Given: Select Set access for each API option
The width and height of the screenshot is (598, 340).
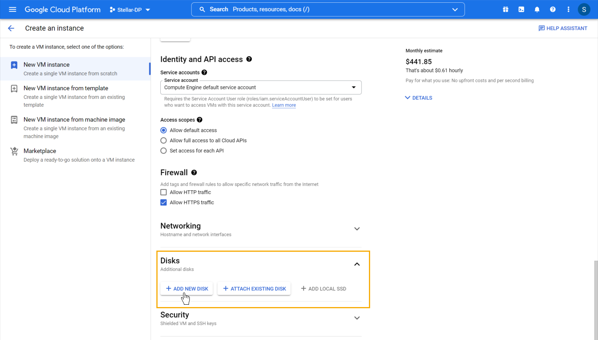Looking at the screenshot, I should pos(163,151).
